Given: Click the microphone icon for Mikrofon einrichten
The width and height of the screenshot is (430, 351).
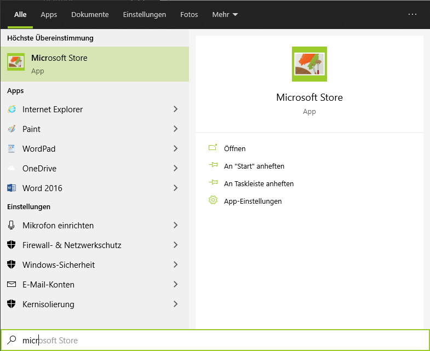Looking at the screenshot, I should tap(12, 225).
